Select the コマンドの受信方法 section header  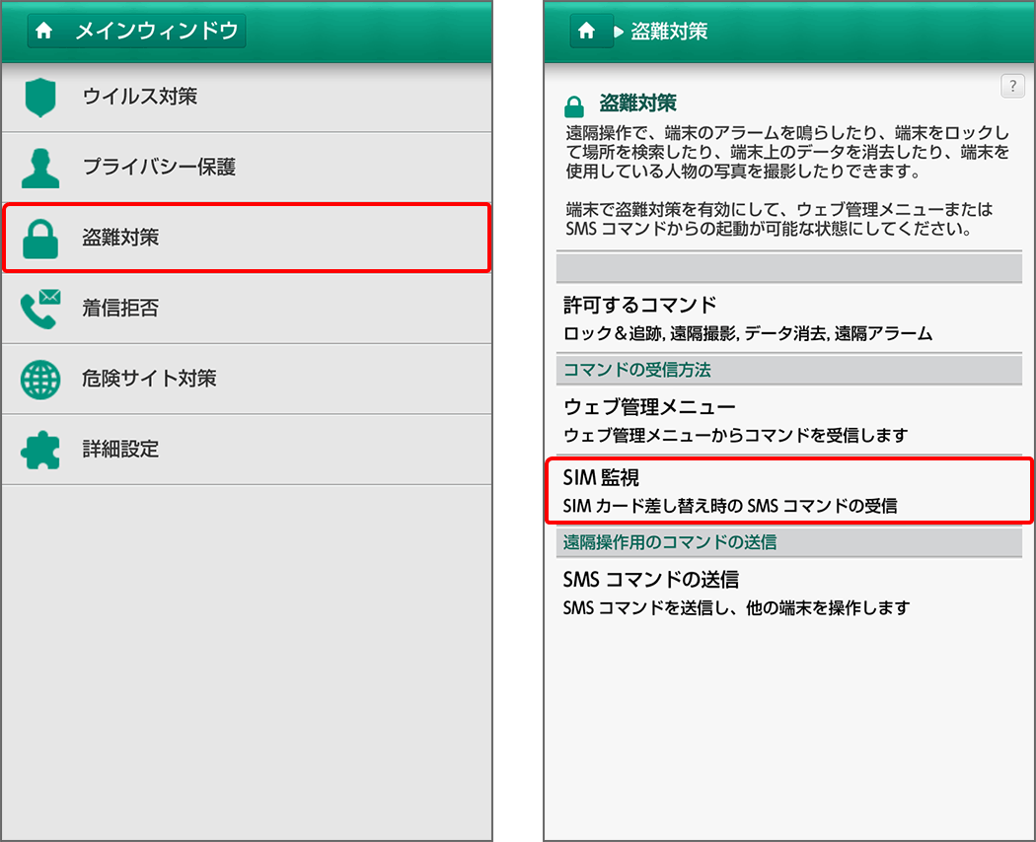789,369
